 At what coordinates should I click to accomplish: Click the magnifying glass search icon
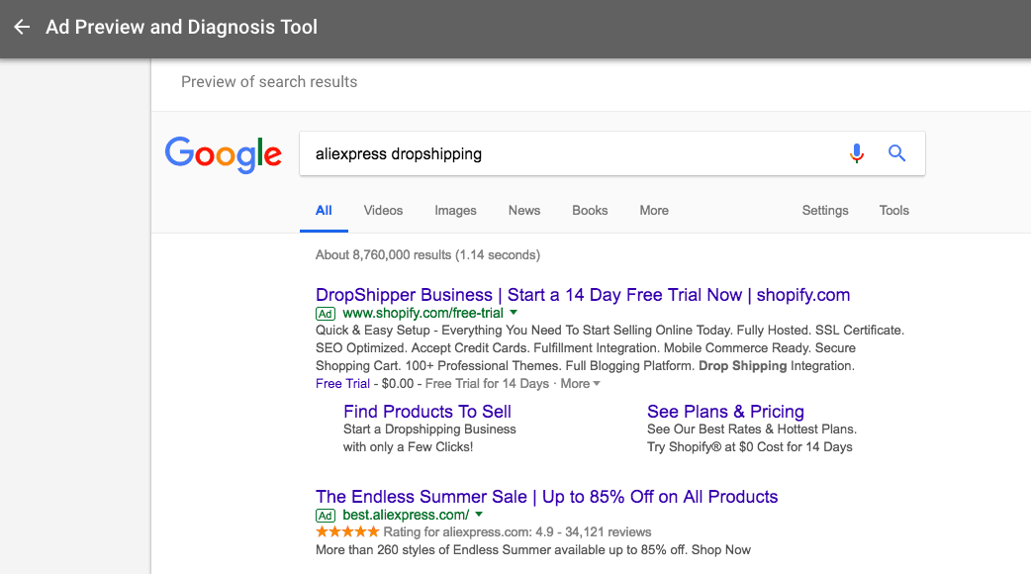896,153
